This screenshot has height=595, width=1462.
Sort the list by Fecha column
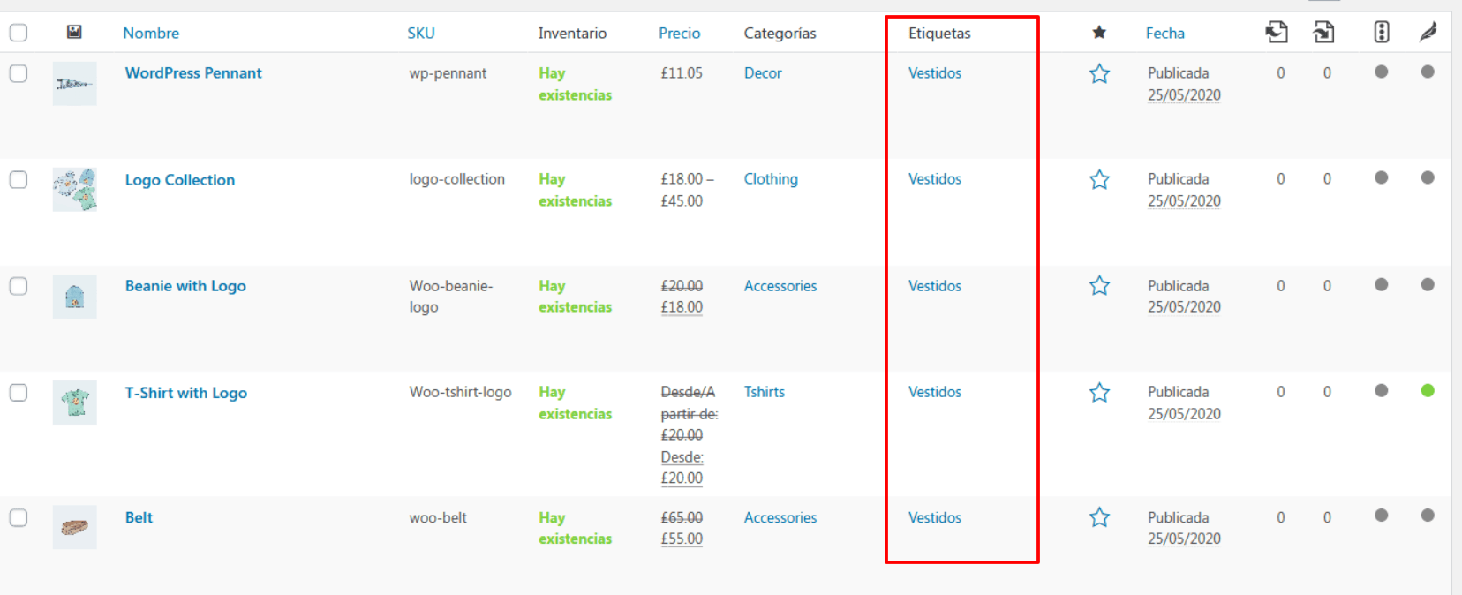coord(1165,33)
